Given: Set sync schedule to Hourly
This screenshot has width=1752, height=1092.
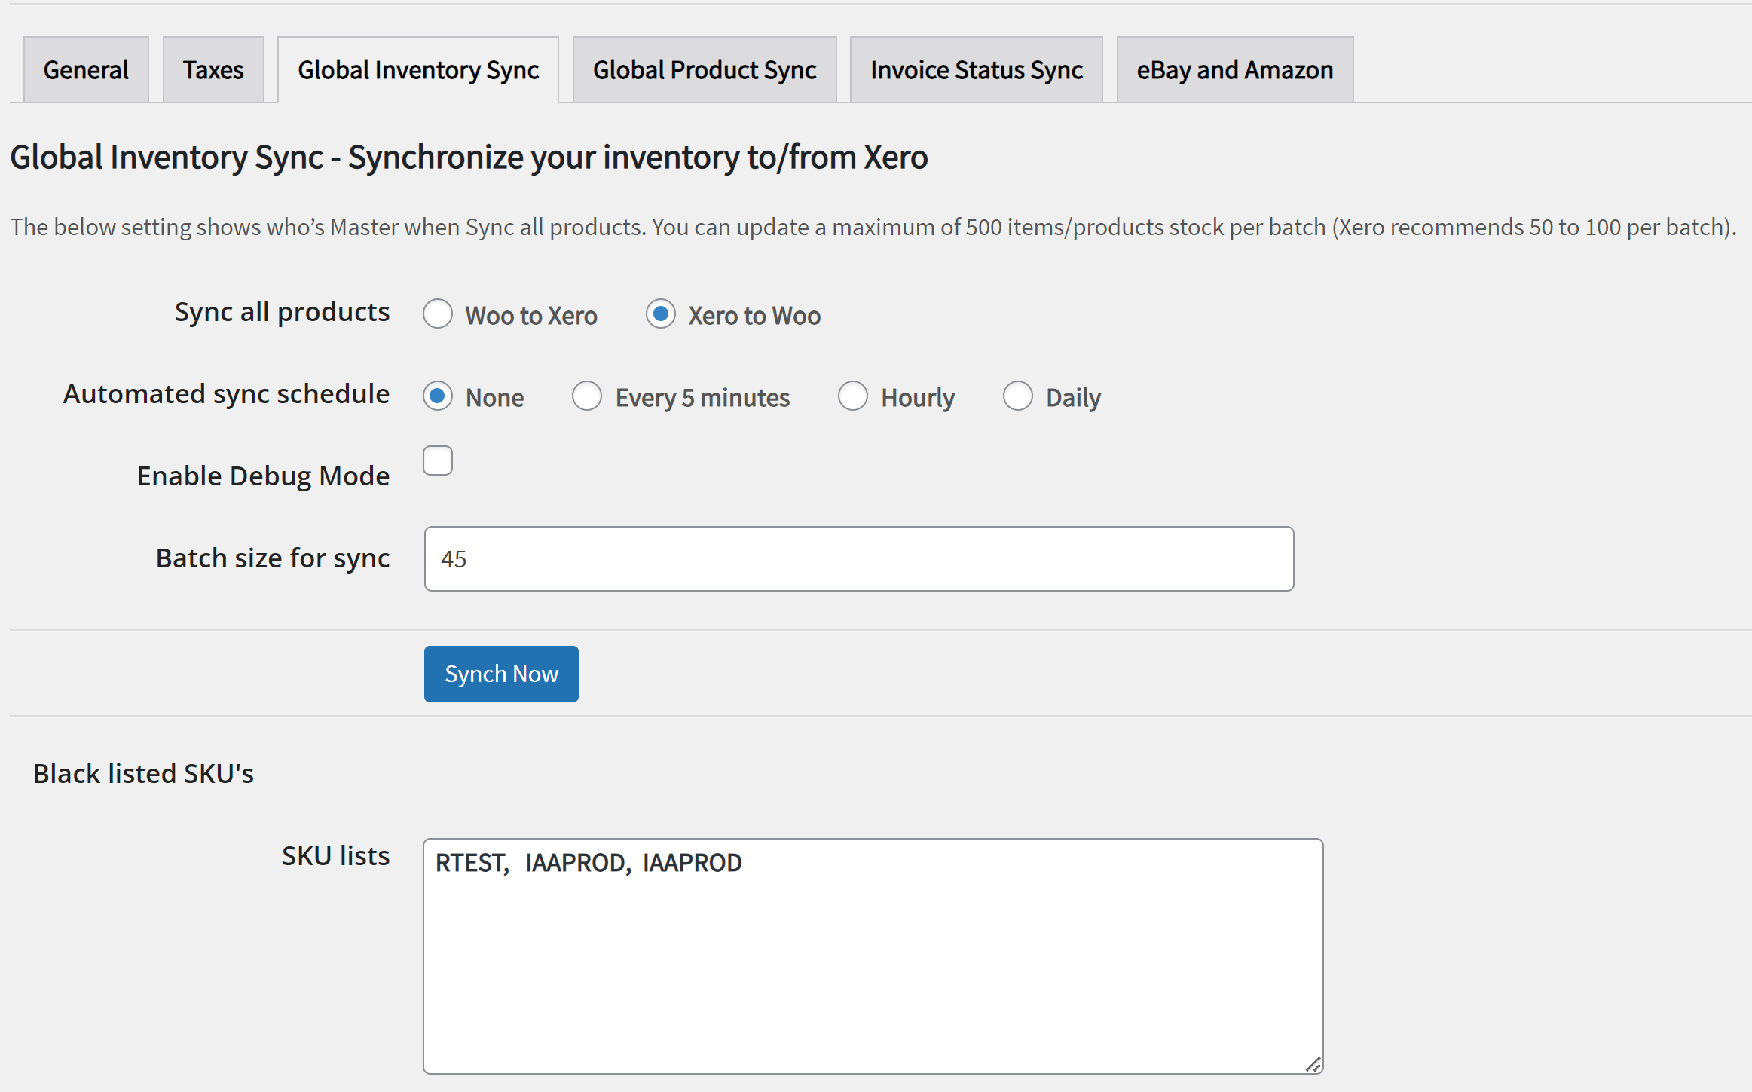Looking at the screenshot, I should [853, 396].
